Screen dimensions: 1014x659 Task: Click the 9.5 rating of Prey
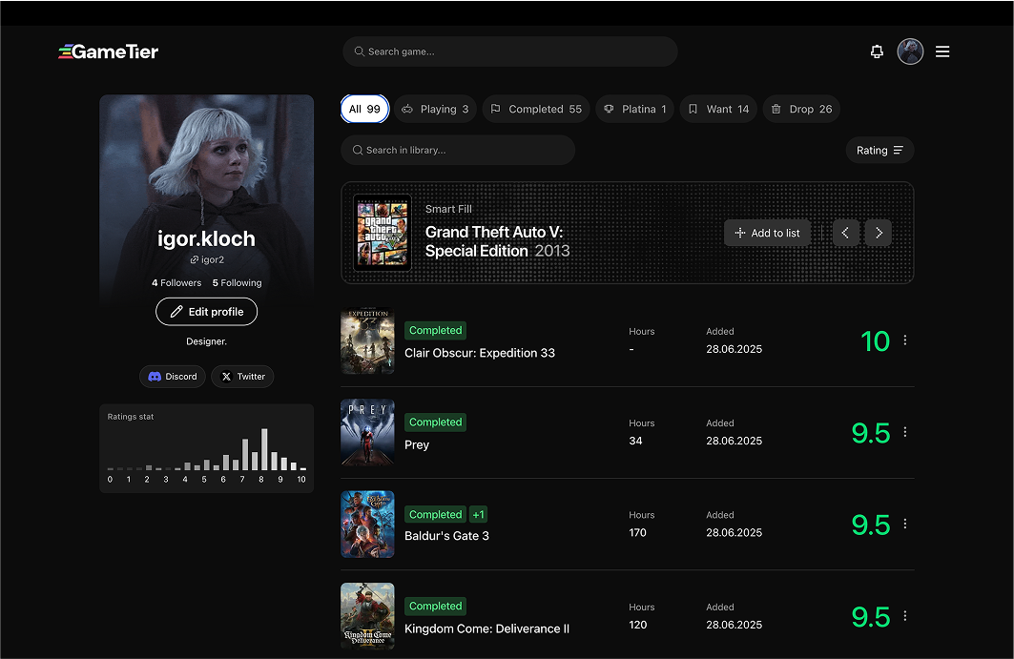(x=870, y=433)
